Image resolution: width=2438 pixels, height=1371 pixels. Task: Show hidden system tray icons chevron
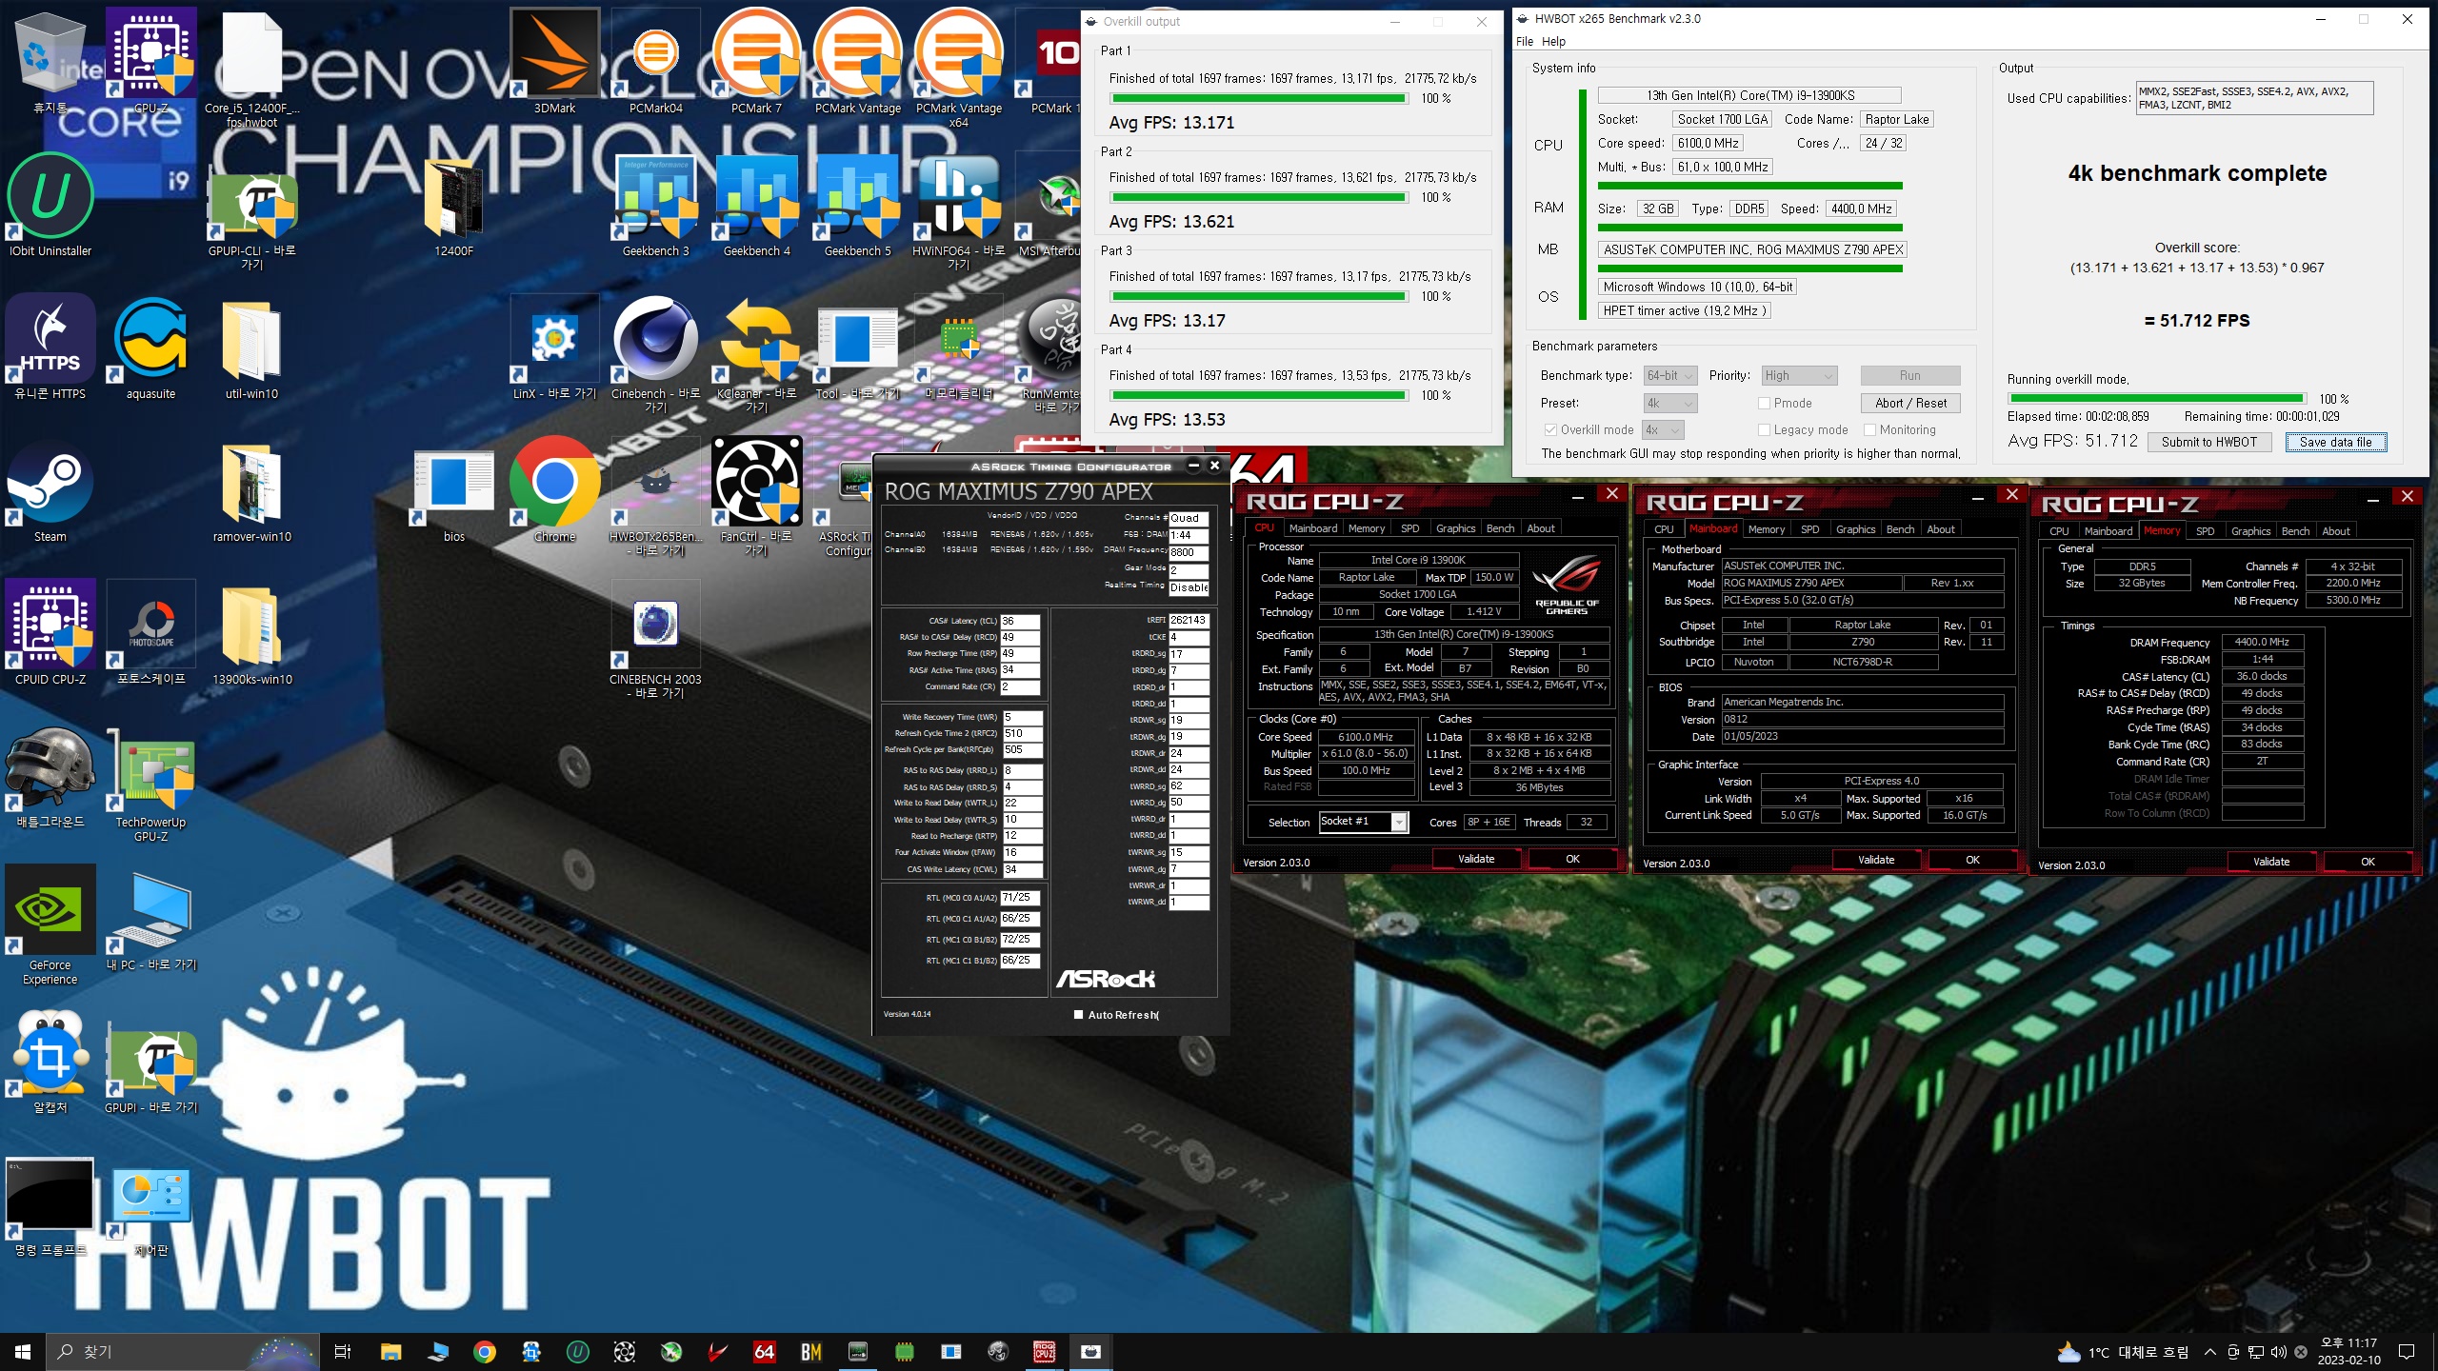pyautogui.click(x=2210, y=1352)
